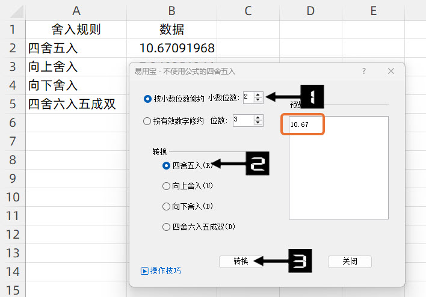Choose 四舍六入五成双 conversion mode
Screen dimensions: 426x297
click(x=167, y=227)
